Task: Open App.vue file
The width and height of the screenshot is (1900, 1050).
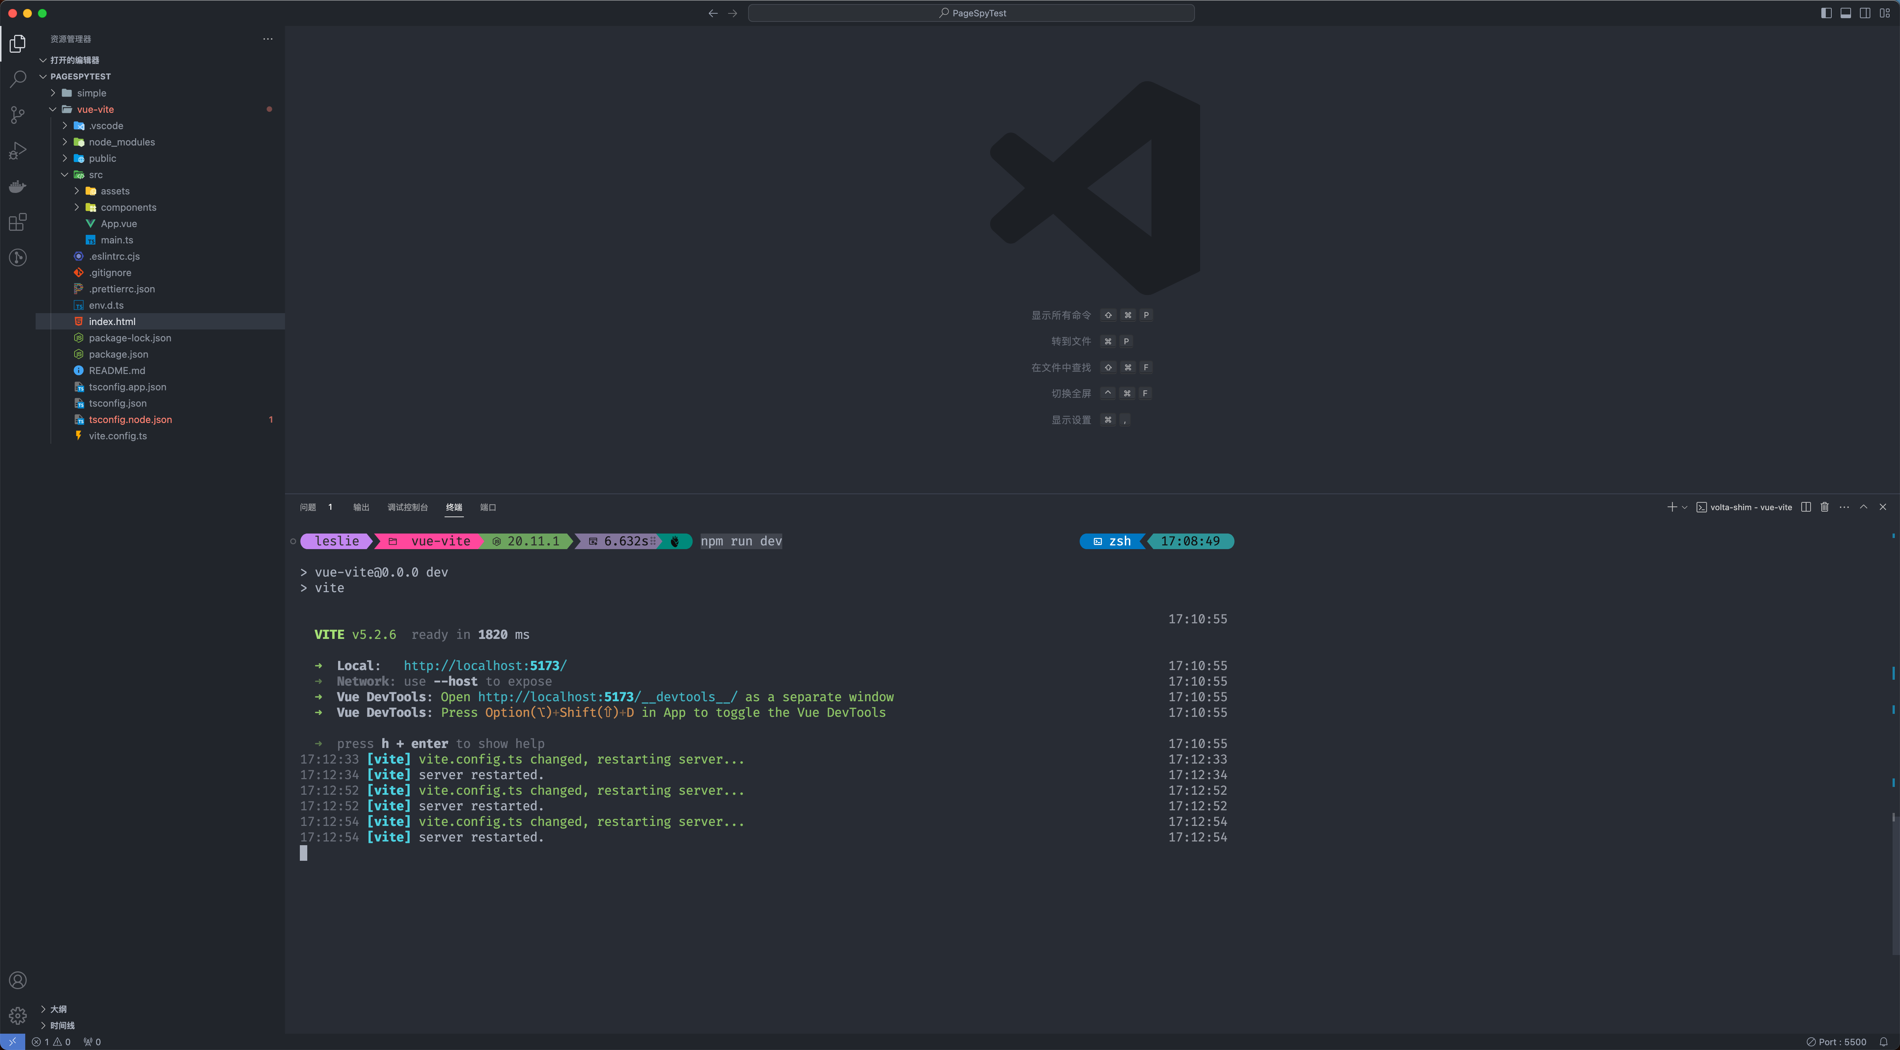Action: click(160, 223)
